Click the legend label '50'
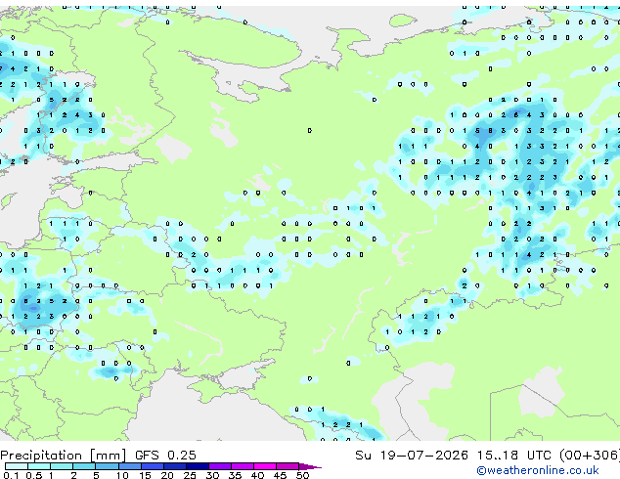Image resolution: width=620 pixels, height=479 pixels. [x=303, y=475]
